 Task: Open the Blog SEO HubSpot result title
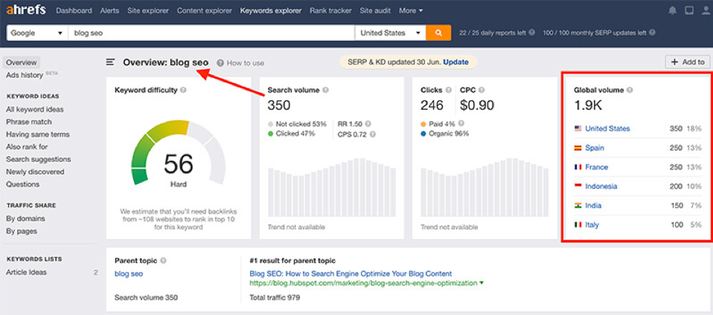pos(351,273)
